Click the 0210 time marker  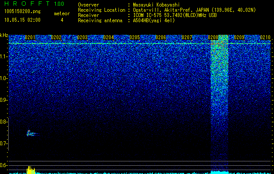click(x=265, y=37)
